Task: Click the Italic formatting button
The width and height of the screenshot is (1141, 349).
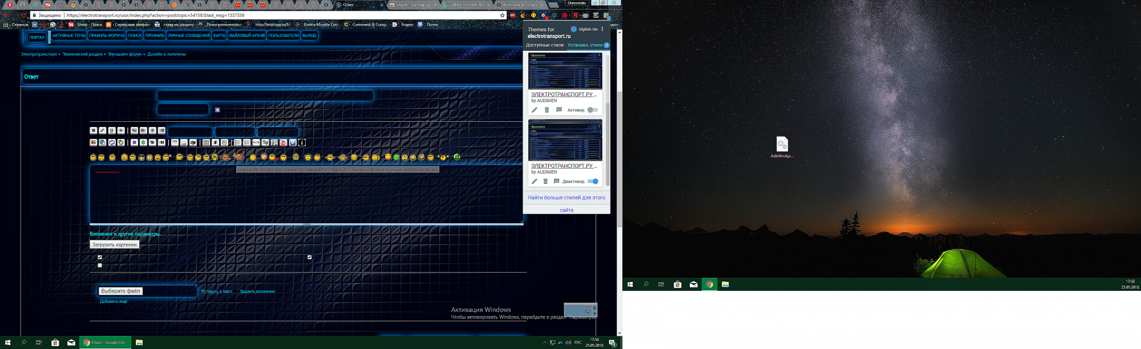Action: click(103, 130)
